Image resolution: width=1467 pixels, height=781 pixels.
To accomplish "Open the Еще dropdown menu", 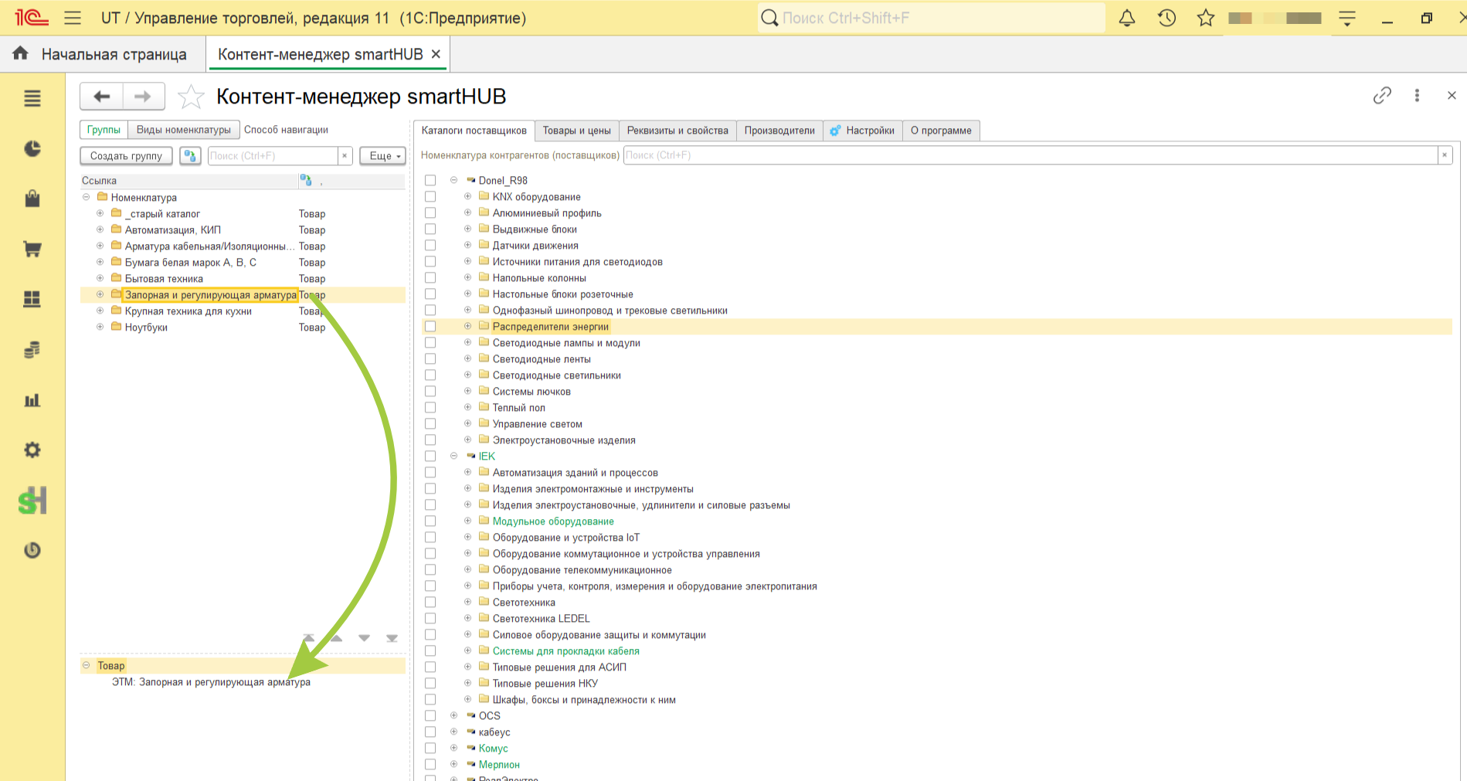I will click(382, 156).
